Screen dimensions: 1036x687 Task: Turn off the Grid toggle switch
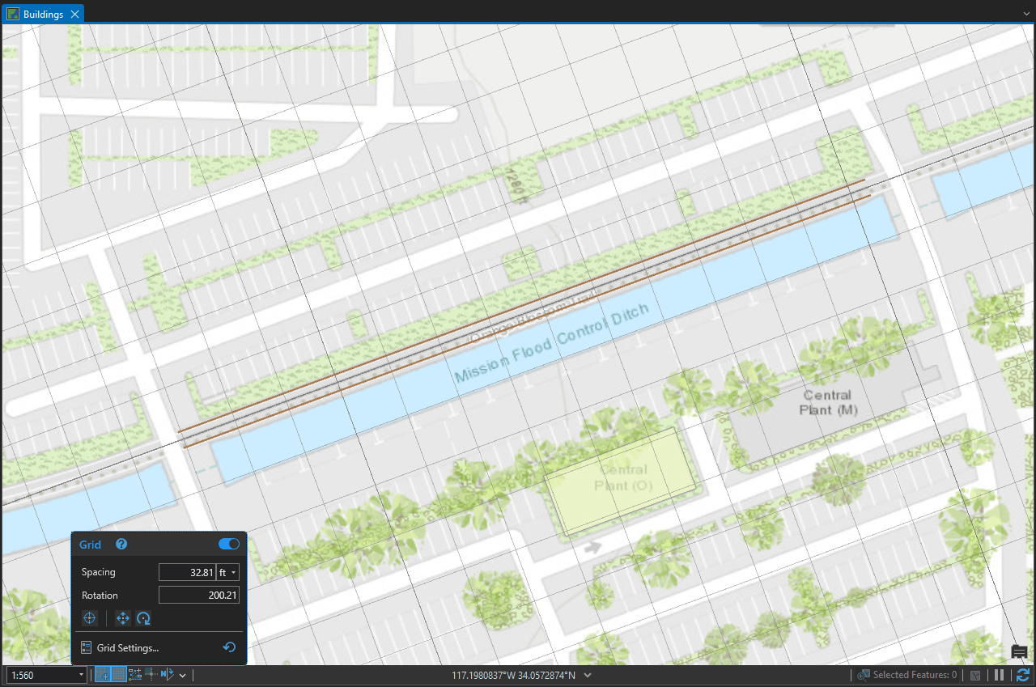229,545
